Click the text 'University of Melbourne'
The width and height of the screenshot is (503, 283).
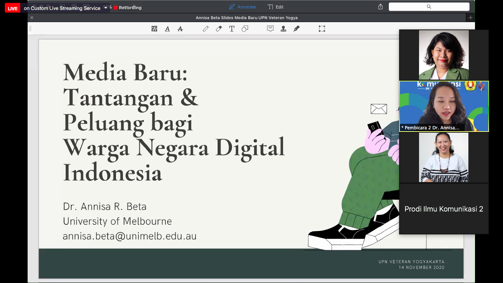(117, 221)
